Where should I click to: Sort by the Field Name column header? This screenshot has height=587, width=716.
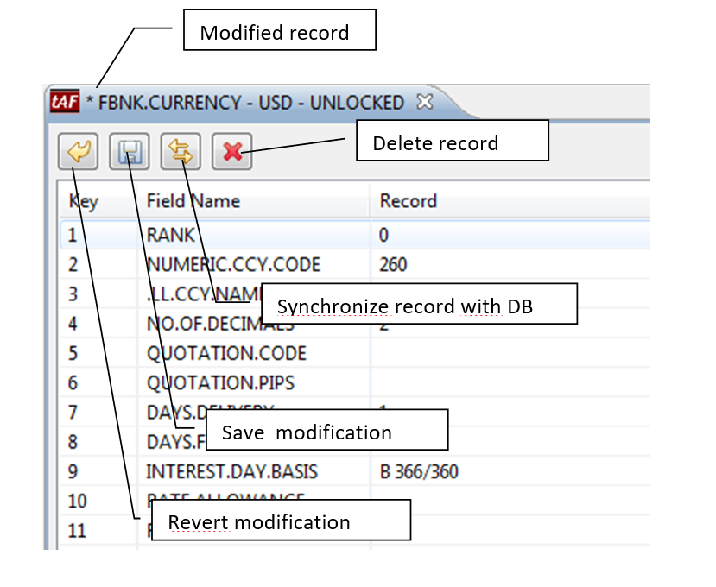coord(193,201)
